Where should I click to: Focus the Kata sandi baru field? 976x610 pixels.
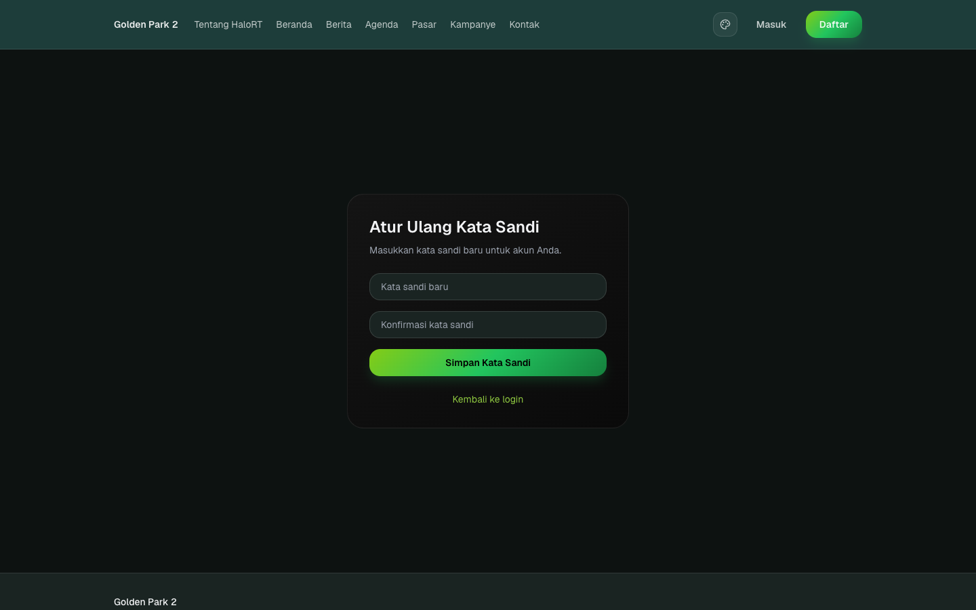tap(488, 287)
